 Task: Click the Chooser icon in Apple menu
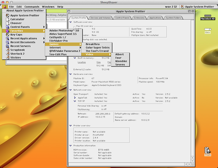(7, 23)
